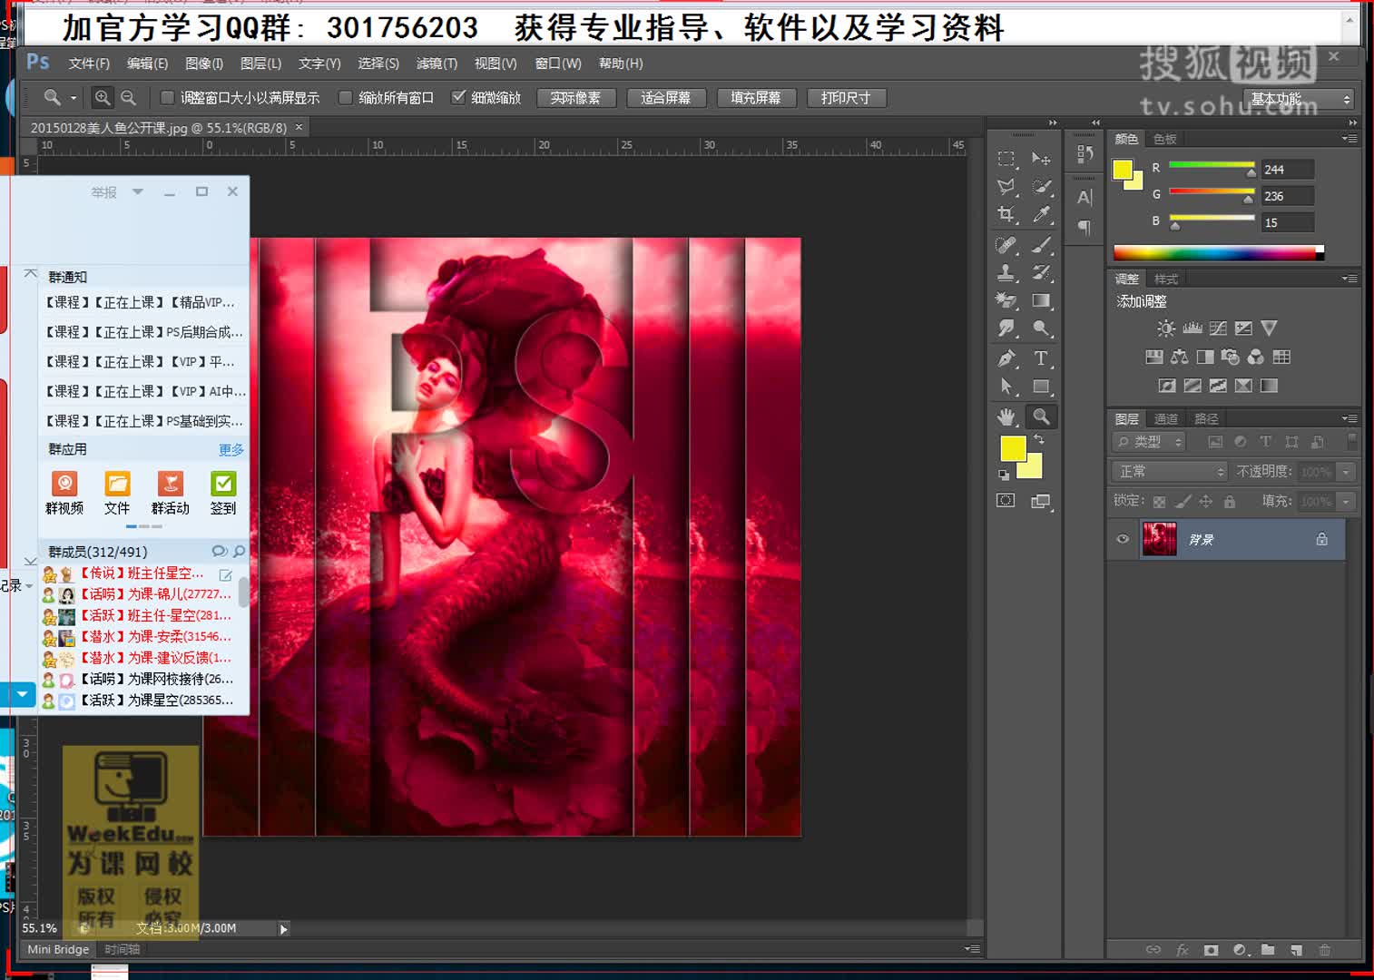The image size is (1374, 980).
Task: Select the Pen tool
Action: 1006,358
